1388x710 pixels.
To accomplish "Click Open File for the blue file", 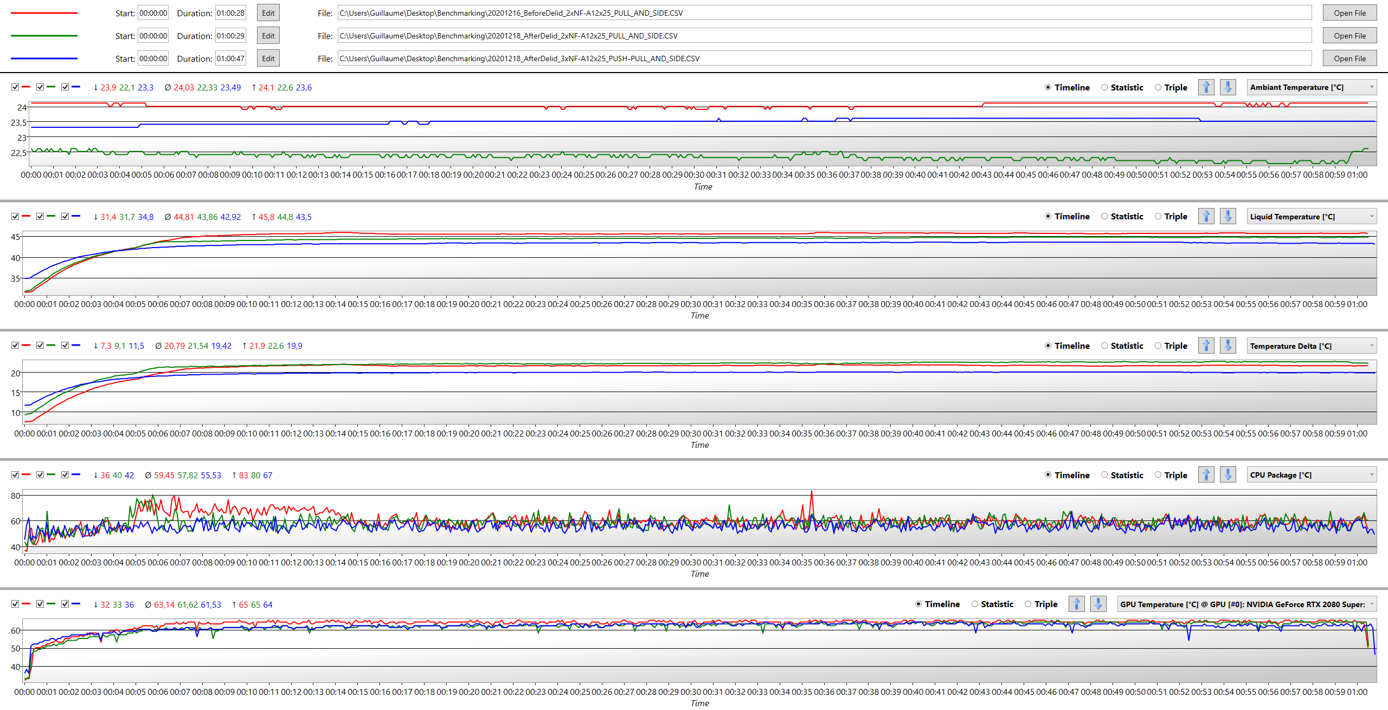I will tap(1350, 58).
